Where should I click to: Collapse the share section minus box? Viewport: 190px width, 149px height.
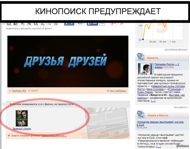[4, 24]
